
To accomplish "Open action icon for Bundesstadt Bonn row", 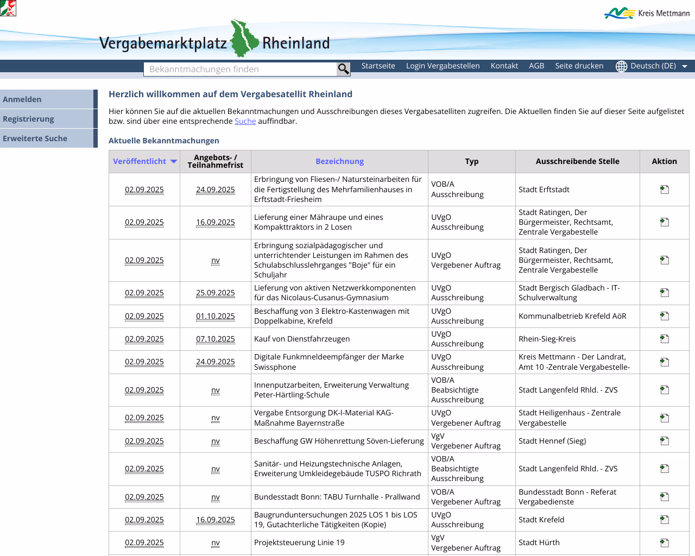I will (x=665, y=497).
